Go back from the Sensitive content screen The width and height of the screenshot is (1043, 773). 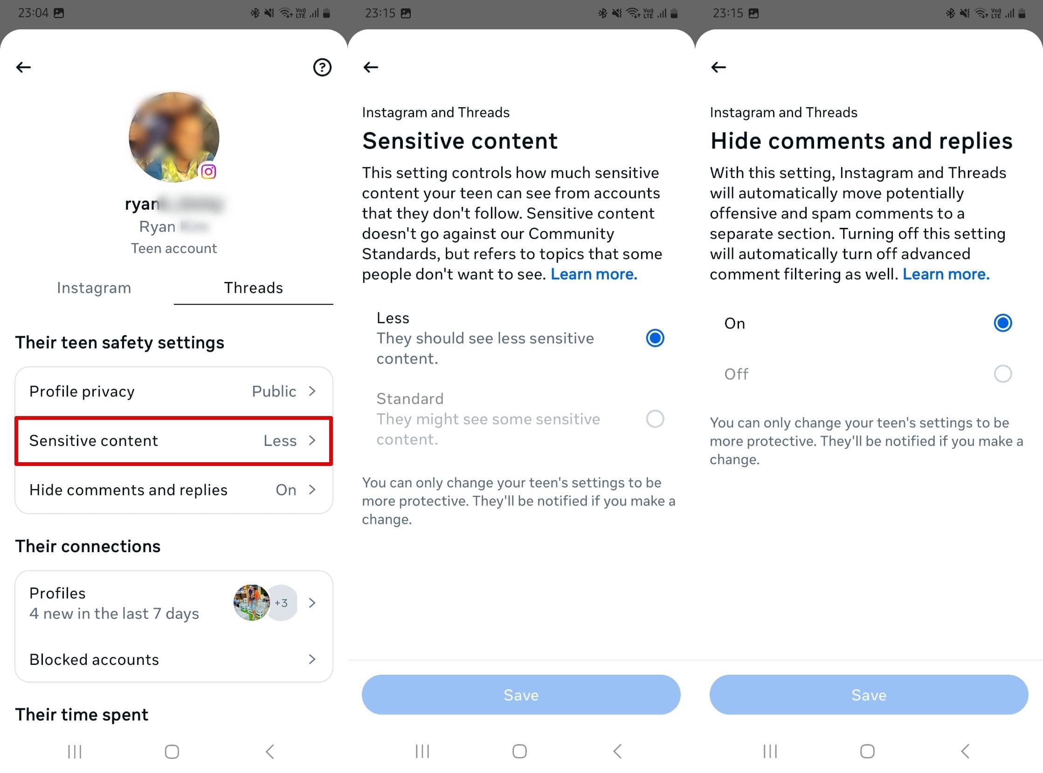[x=371, y=68]
